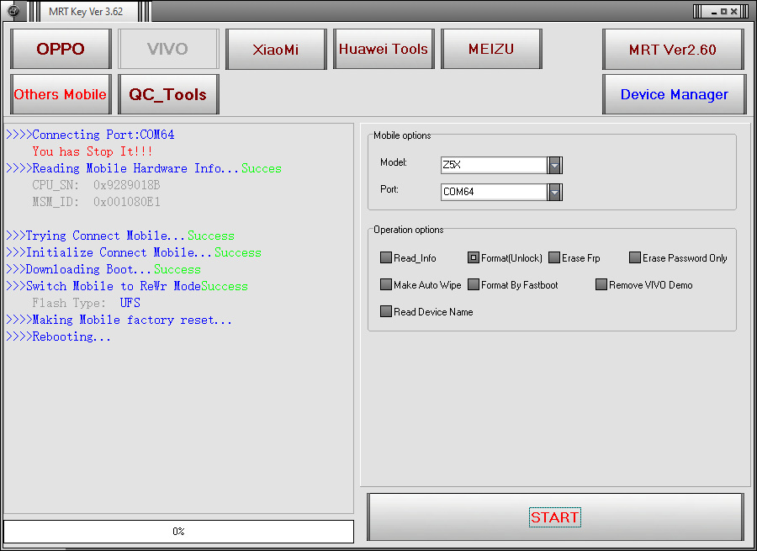Click the 'MRT Key Ver 3.62' title

pos(86,11)
